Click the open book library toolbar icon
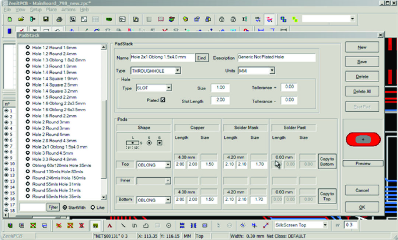Screen dimensions: 398x240 [160, 19]
